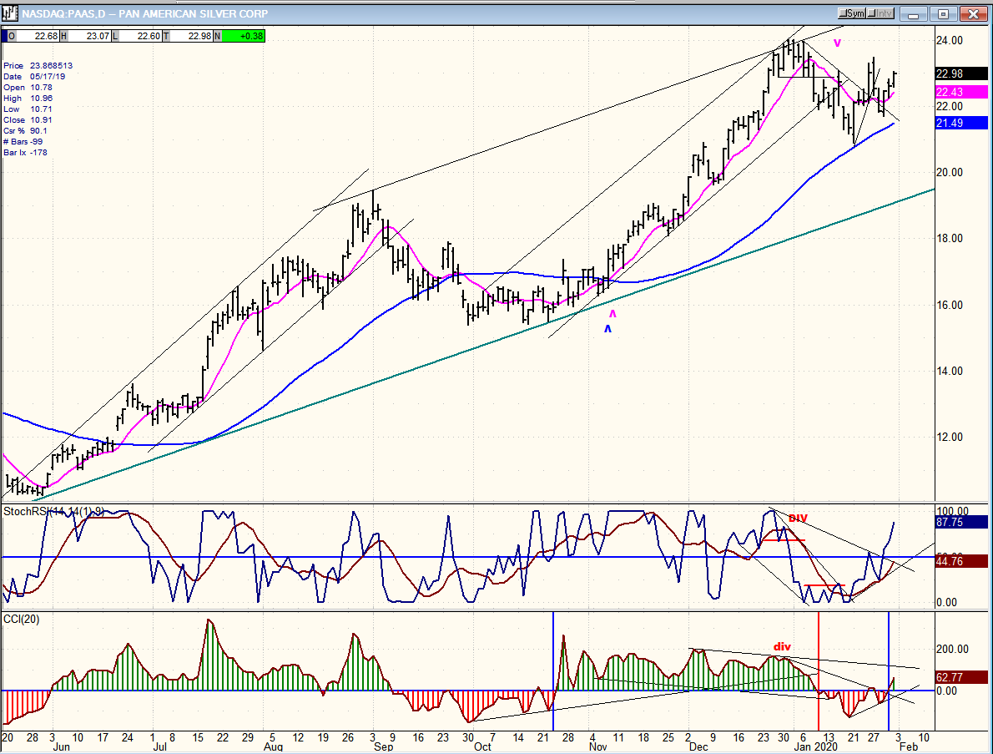Close the PAAS chart window
Viewport: 993px width, 754px height.
973,14
